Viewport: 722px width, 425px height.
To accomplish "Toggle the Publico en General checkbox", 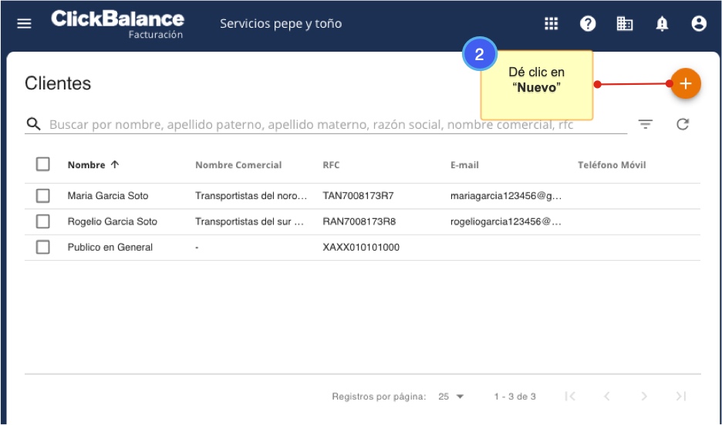I will tap(43, 247).
